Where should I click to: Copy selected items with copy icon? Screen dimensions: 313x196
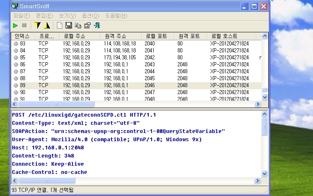pyautogui.click(x=78, y=25)
